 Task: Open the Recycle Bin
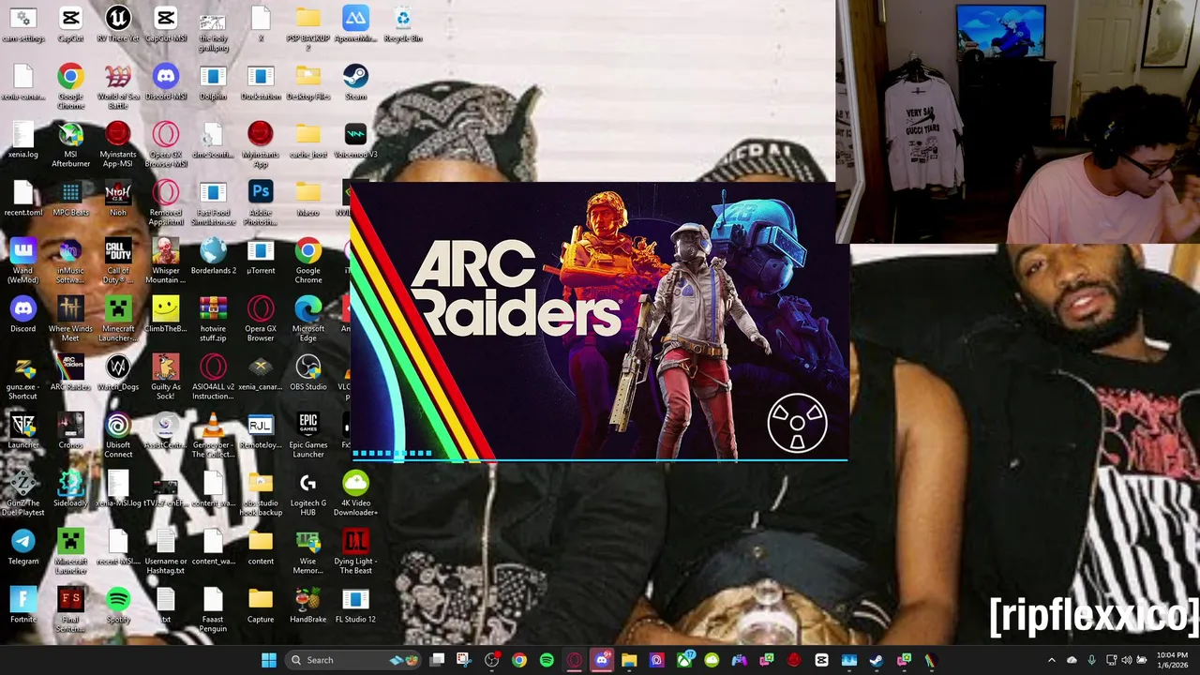pyautogui.click(x=403, y=24)
